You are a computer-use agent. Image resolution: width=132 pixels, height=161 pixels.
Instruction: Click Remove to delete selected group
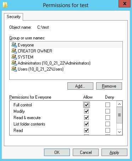point(109,86)
